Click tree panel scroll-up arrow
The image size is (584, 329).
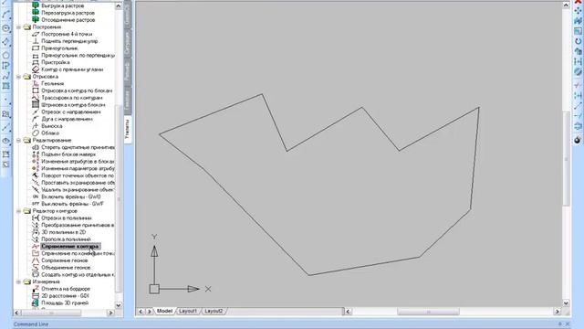click(x=119, y=6)
